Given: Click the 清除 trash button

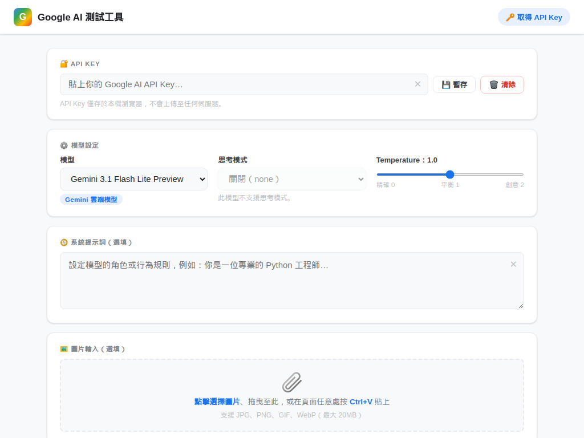Looking at the screenshot, I should [x=502, y=84].
